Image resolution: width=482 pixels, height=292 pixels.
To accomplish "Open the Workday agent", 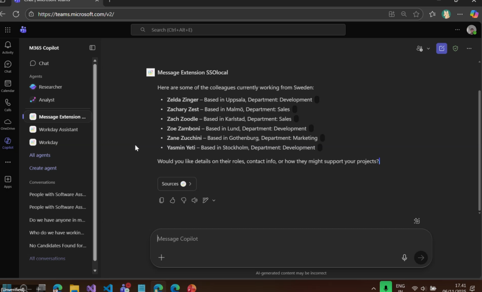I will pos(57,142).
